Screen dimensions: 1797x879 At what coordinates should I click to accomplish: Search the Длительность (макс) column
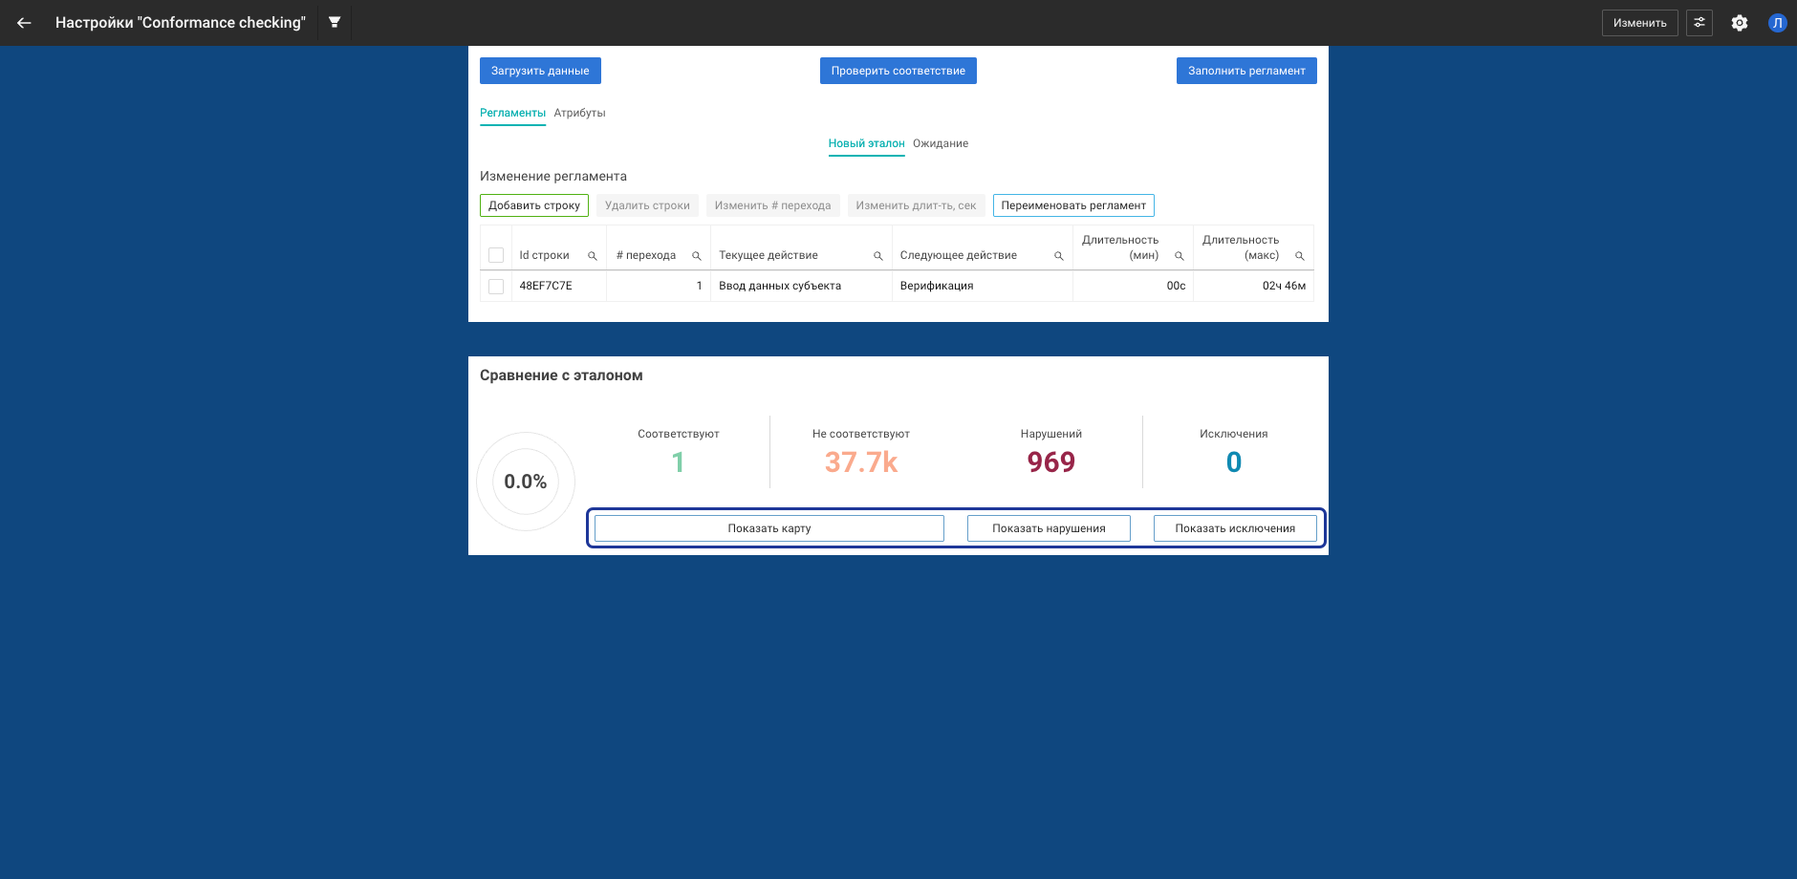1299,256
